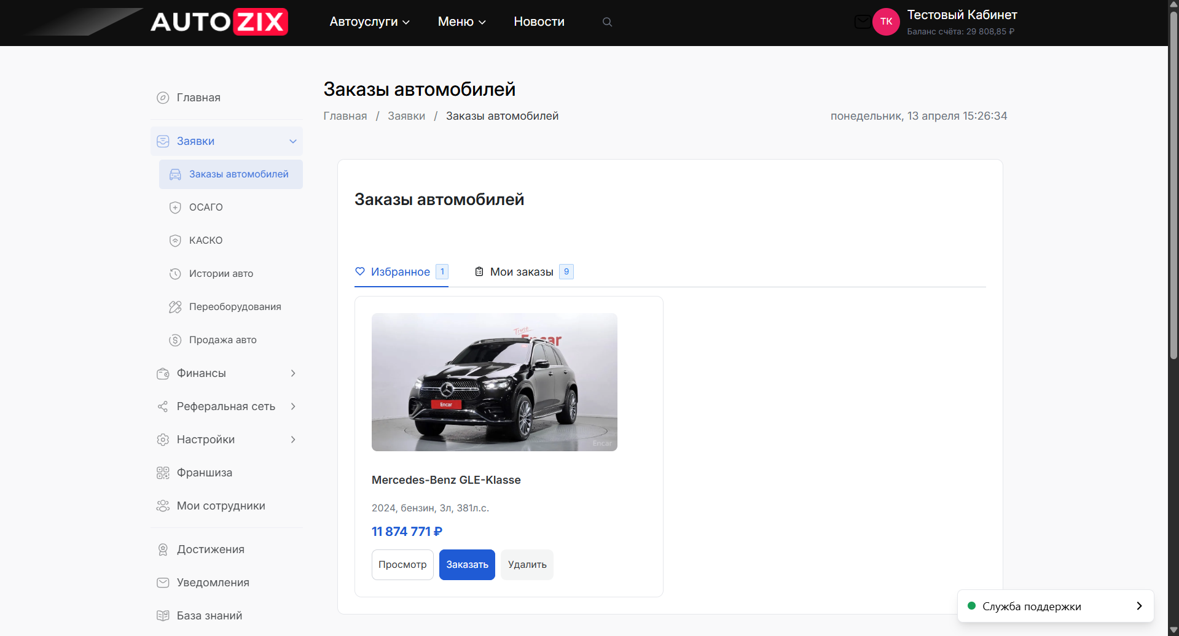
Task: Open the Автоуслуги dropdown menu
Action: tap(370, 21)
